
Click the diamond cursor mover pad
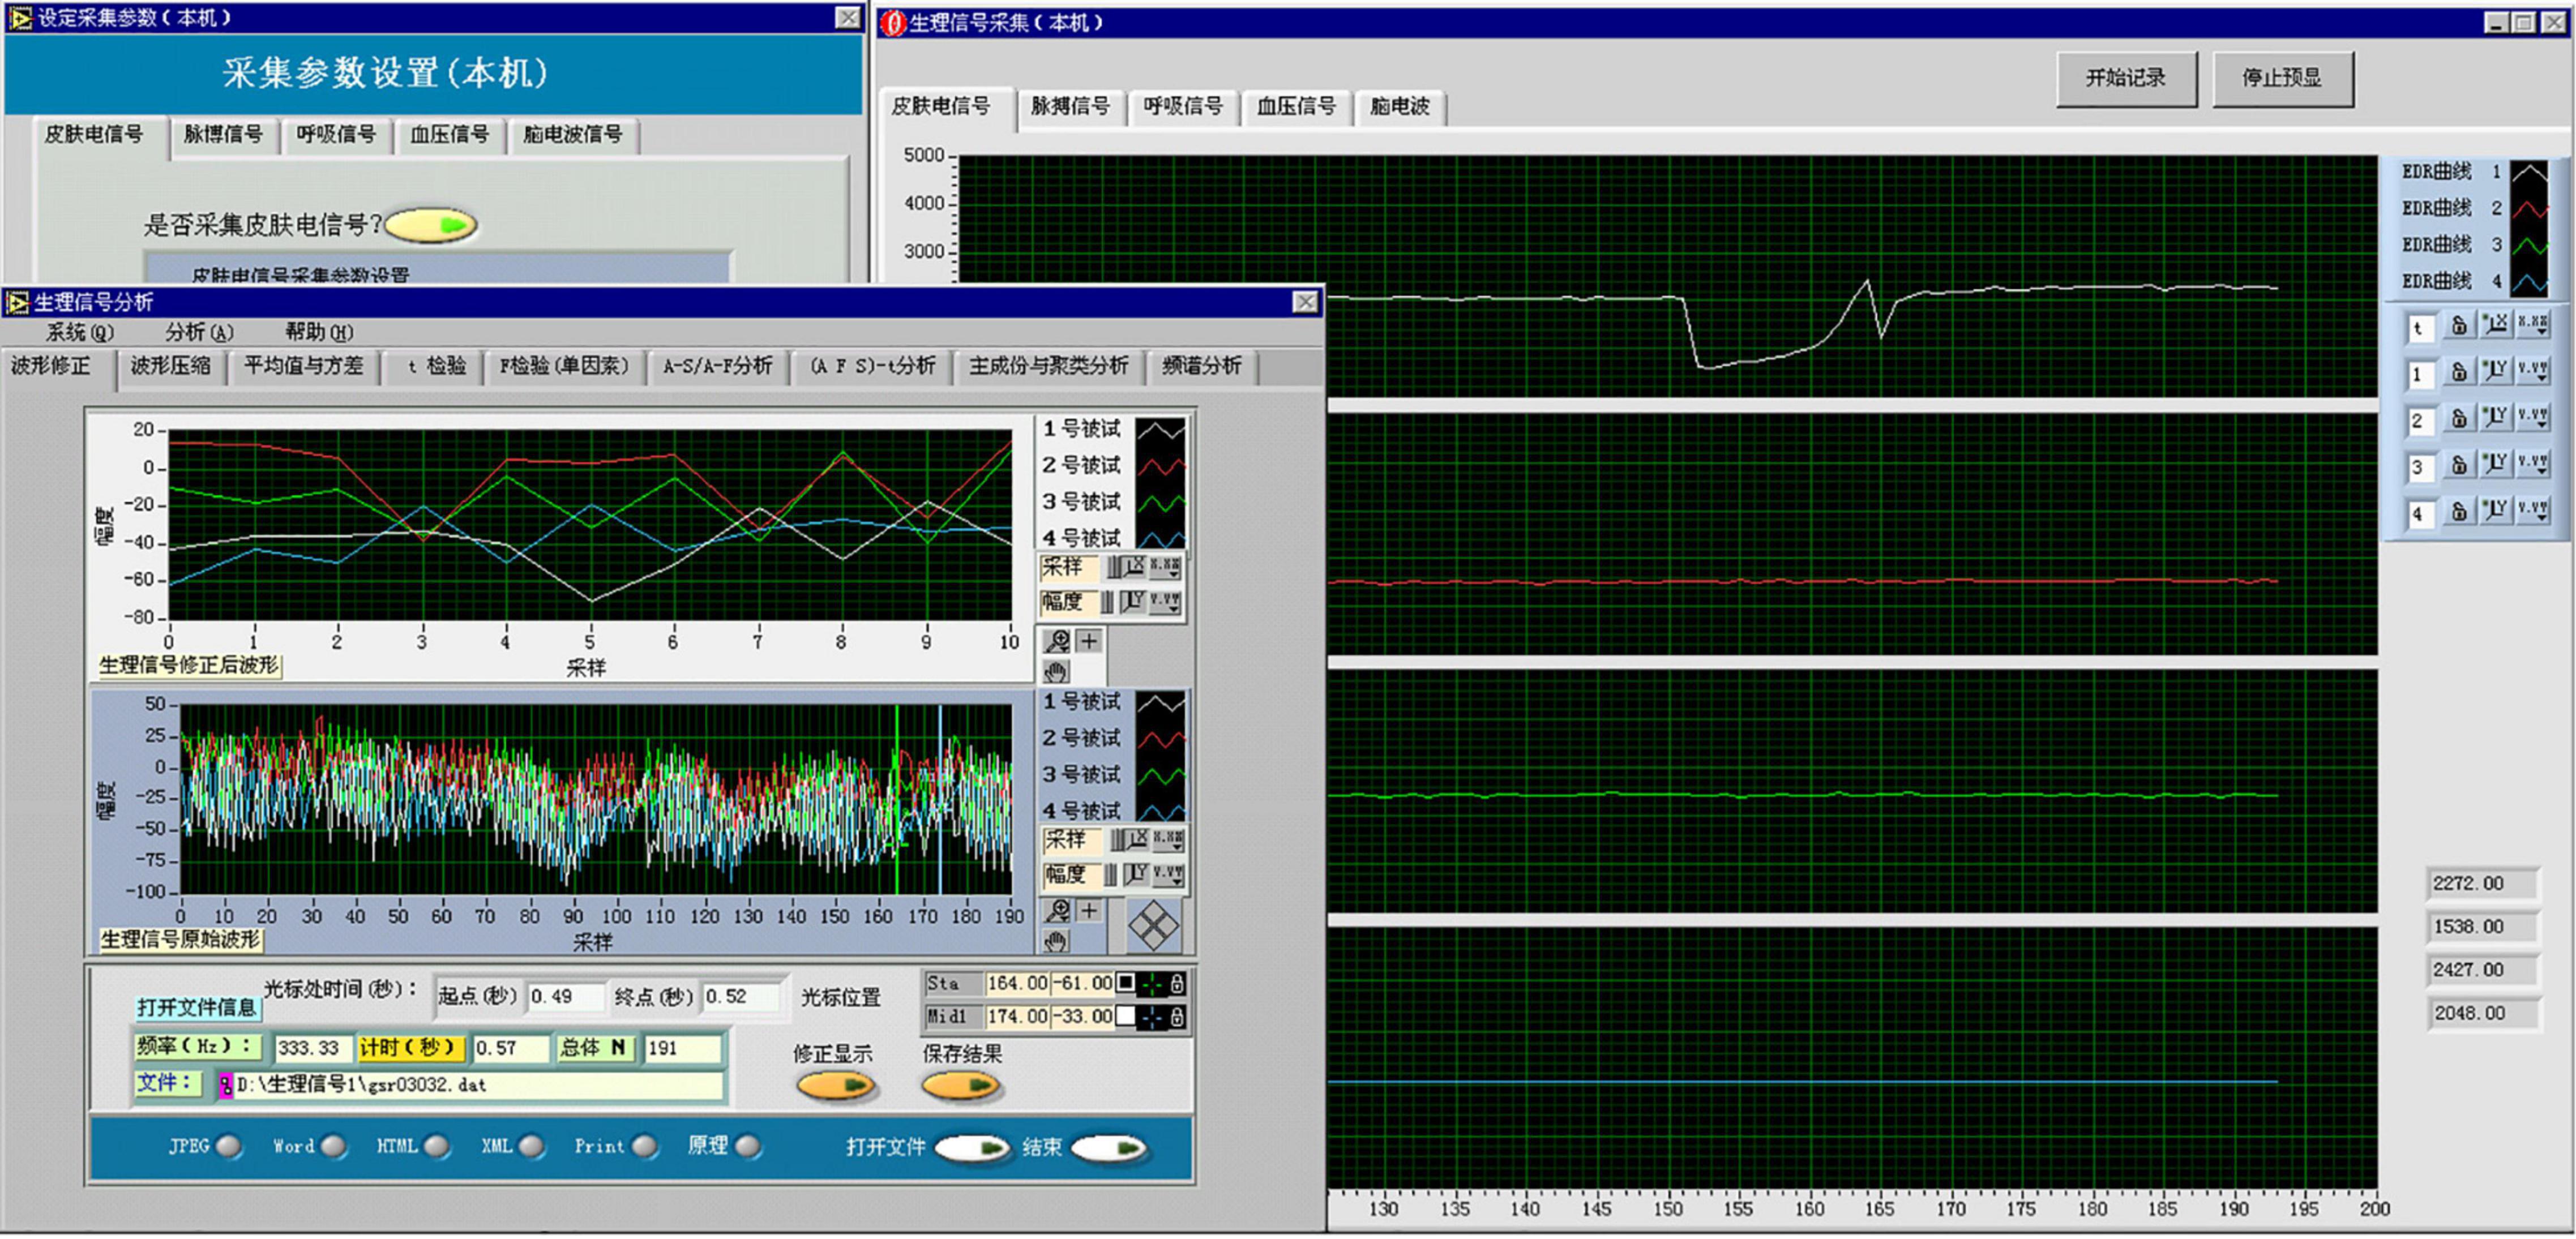point(1153,925)
